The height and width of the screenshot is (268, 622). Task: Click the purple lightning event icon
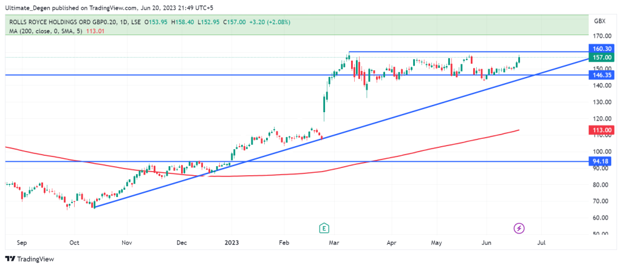point(520,228)
